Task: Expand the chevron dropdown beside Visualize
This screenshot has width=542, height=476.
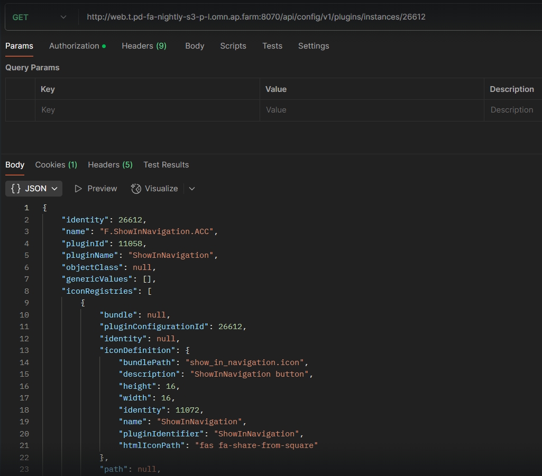Action: (x=192, y=189)
